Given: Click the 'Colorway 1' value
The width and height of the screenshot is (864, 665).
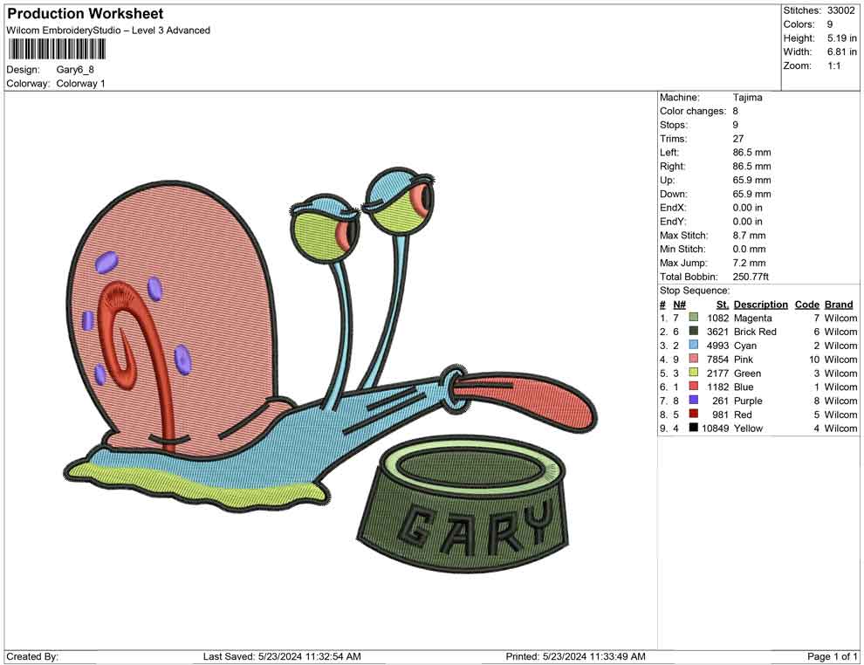Looking at the screenshot, I should (80, 84).
